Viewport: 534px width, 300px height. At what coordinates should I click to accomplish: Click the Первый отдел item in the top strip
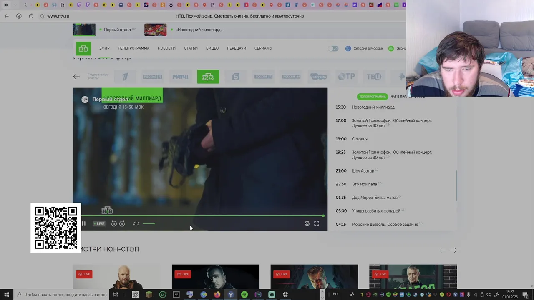[105, 30]
